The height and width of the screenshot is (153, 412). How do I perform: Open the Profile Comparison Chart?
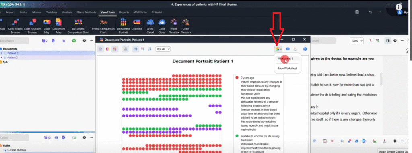[x=103, y=26]
